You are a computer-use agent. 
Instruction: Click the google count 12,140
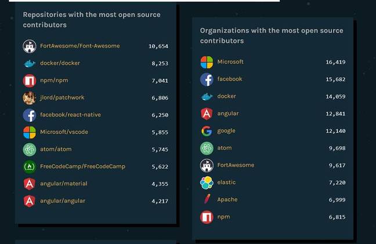coord(335,131)
